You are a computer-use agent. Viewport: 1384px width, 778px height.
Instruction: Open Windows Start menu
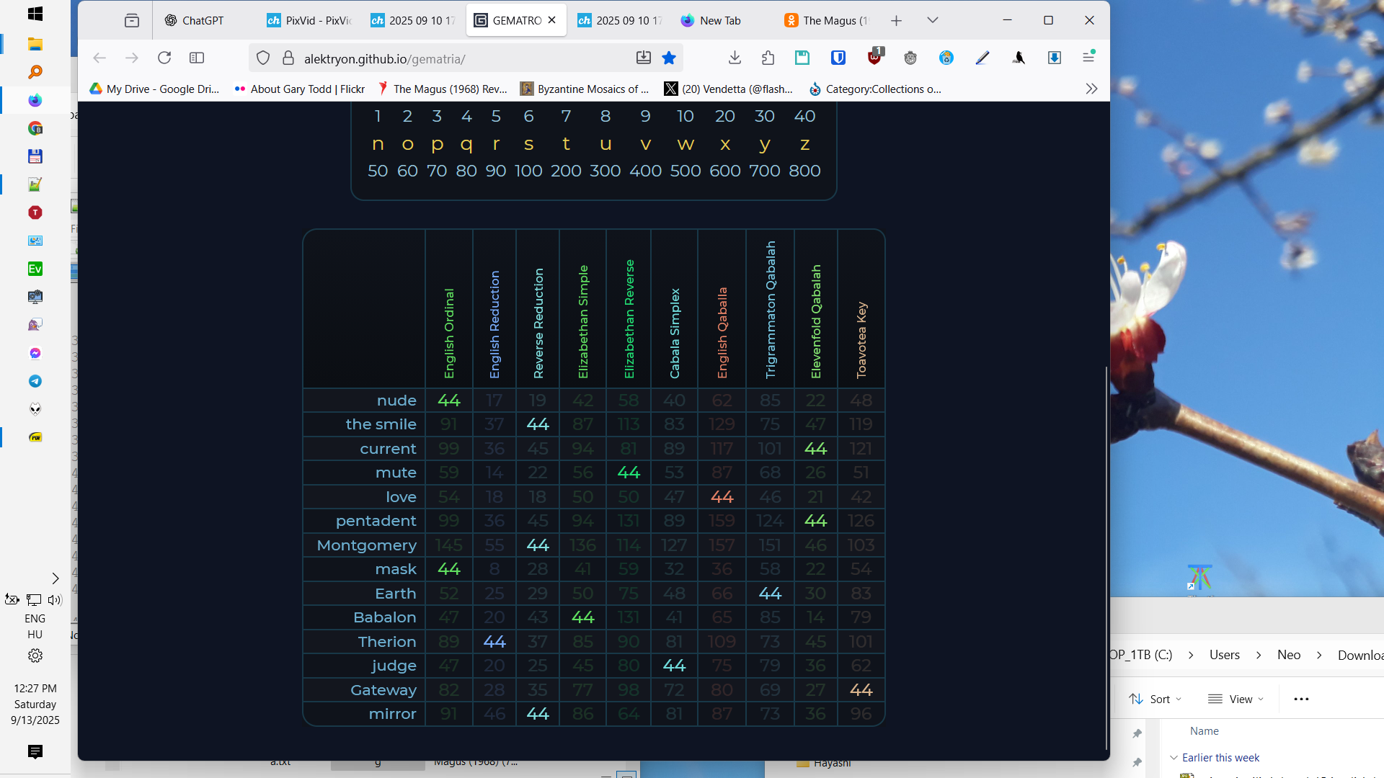coord(35,14)
